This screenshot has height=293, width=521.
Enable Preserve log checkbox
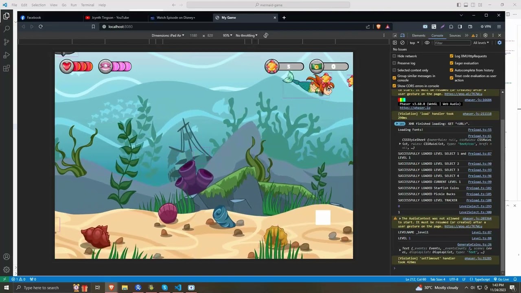[394, 63]
